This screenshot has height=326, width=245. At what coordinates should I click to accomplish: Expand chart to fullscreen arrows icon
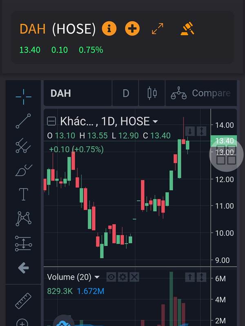[x=158, y=29]
